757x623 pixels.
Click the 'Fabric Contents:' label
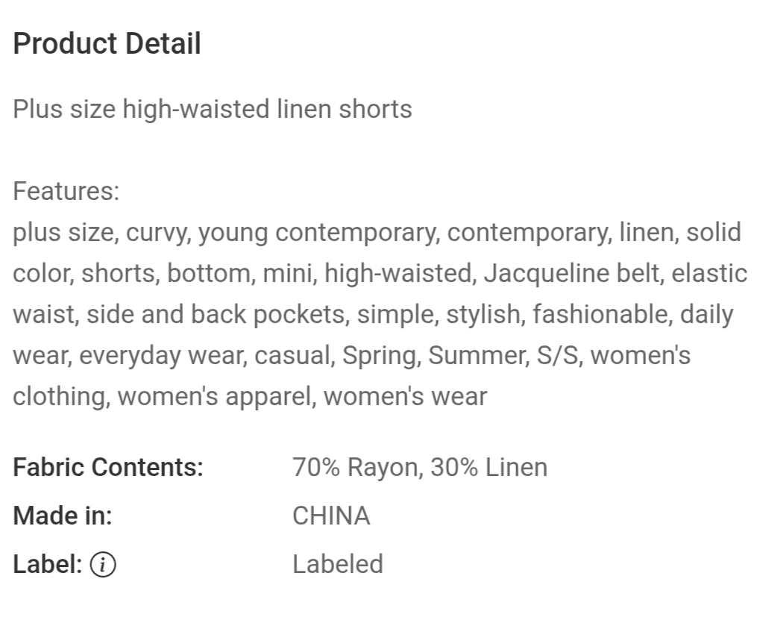[x=108, y=467]
